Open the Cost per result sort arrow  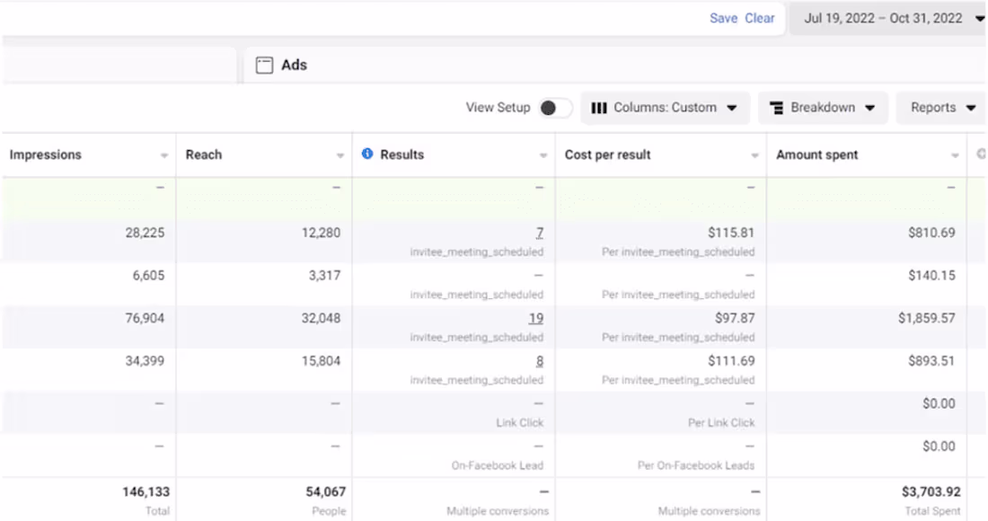[754, 155]
